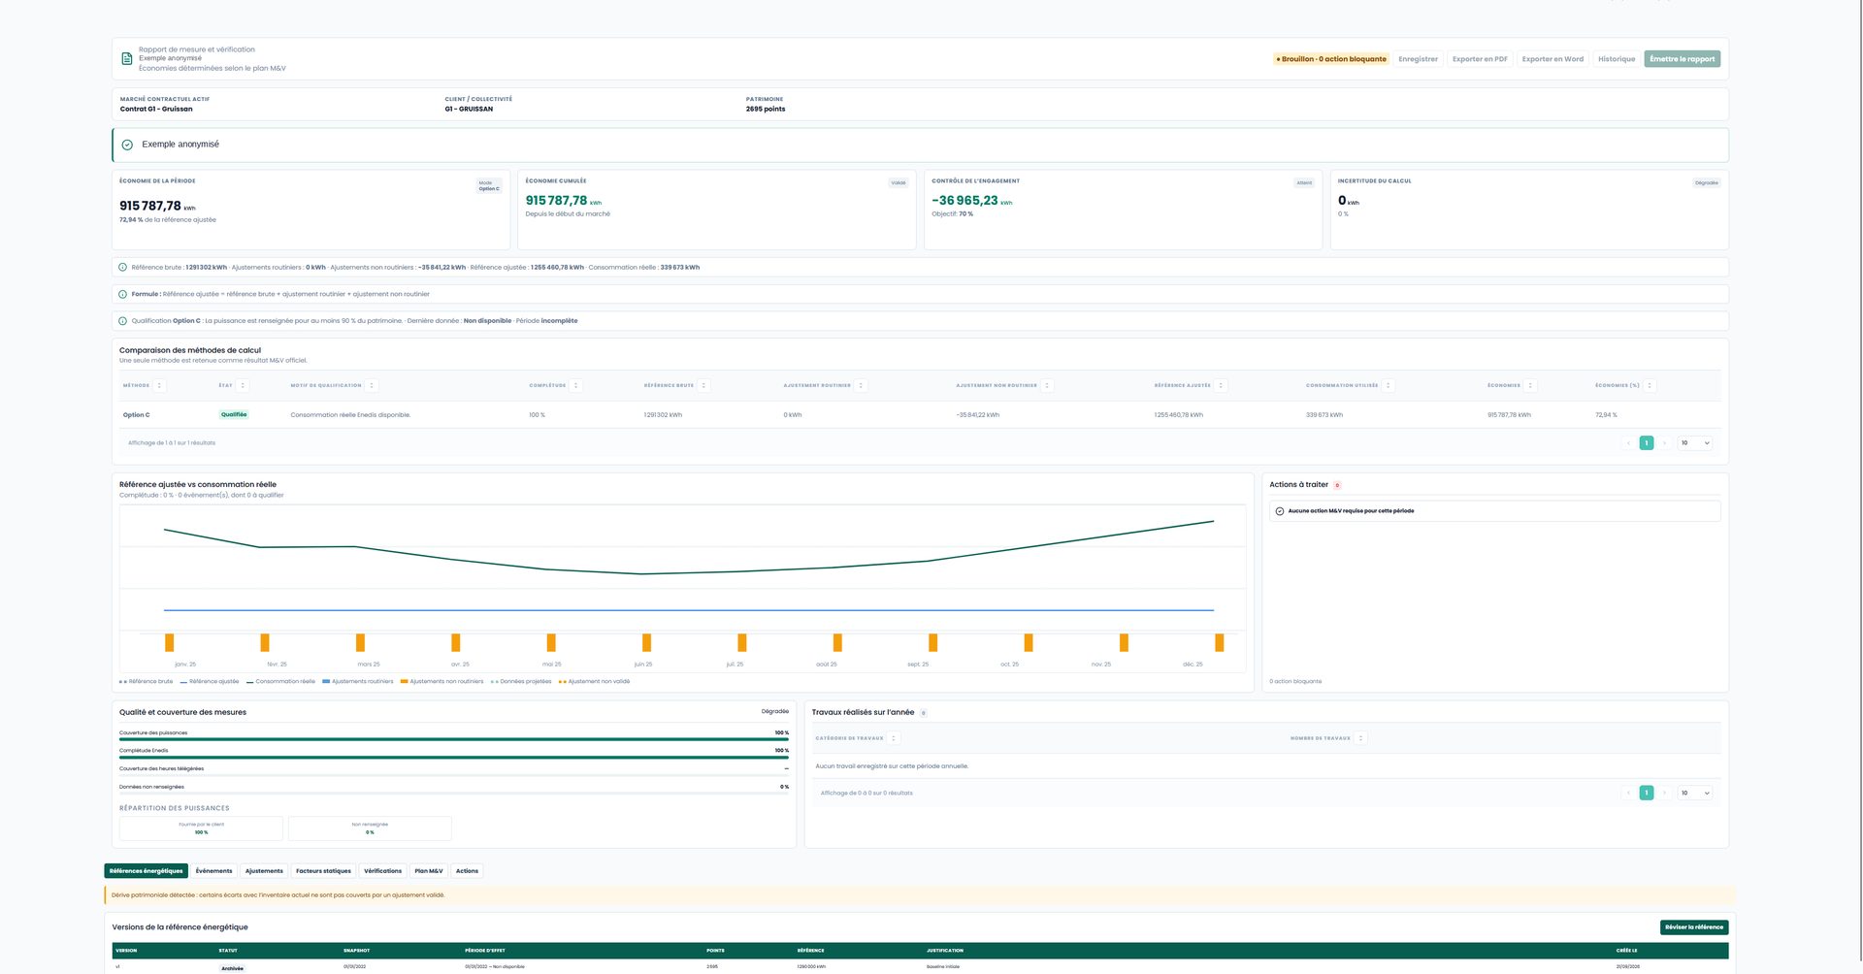
Task: Sort by Référence ajustée column header
Action: click(1221, 386)
